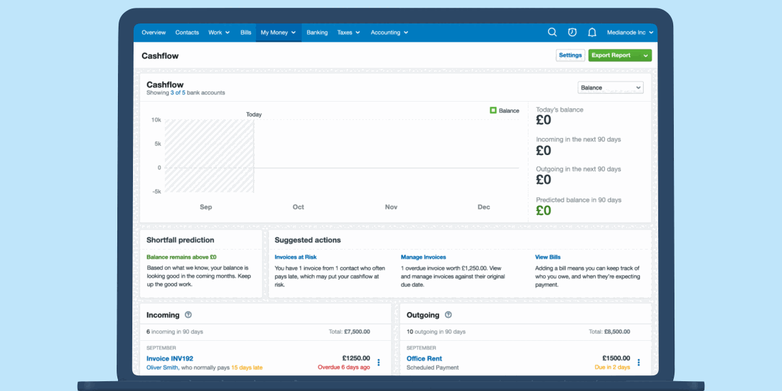
Task: Click the search magnifier icon
Action: pyautogui.click(x=552, y=32)
